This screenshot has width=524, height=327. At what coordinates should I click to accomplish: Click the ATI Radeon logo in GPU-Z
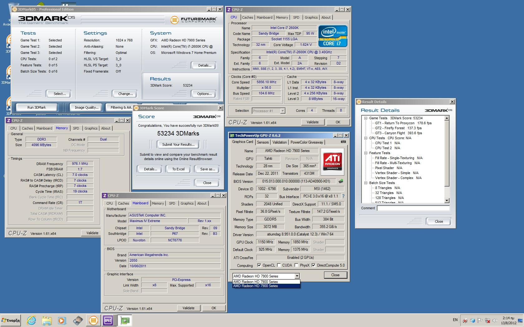[x=332, y=161]
